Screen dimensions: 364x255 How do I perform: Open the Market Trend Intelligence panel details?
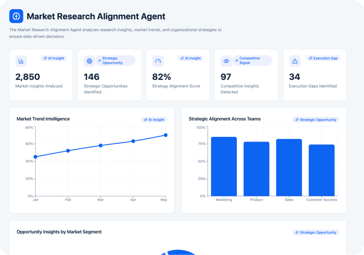click(x=43, y=119)
